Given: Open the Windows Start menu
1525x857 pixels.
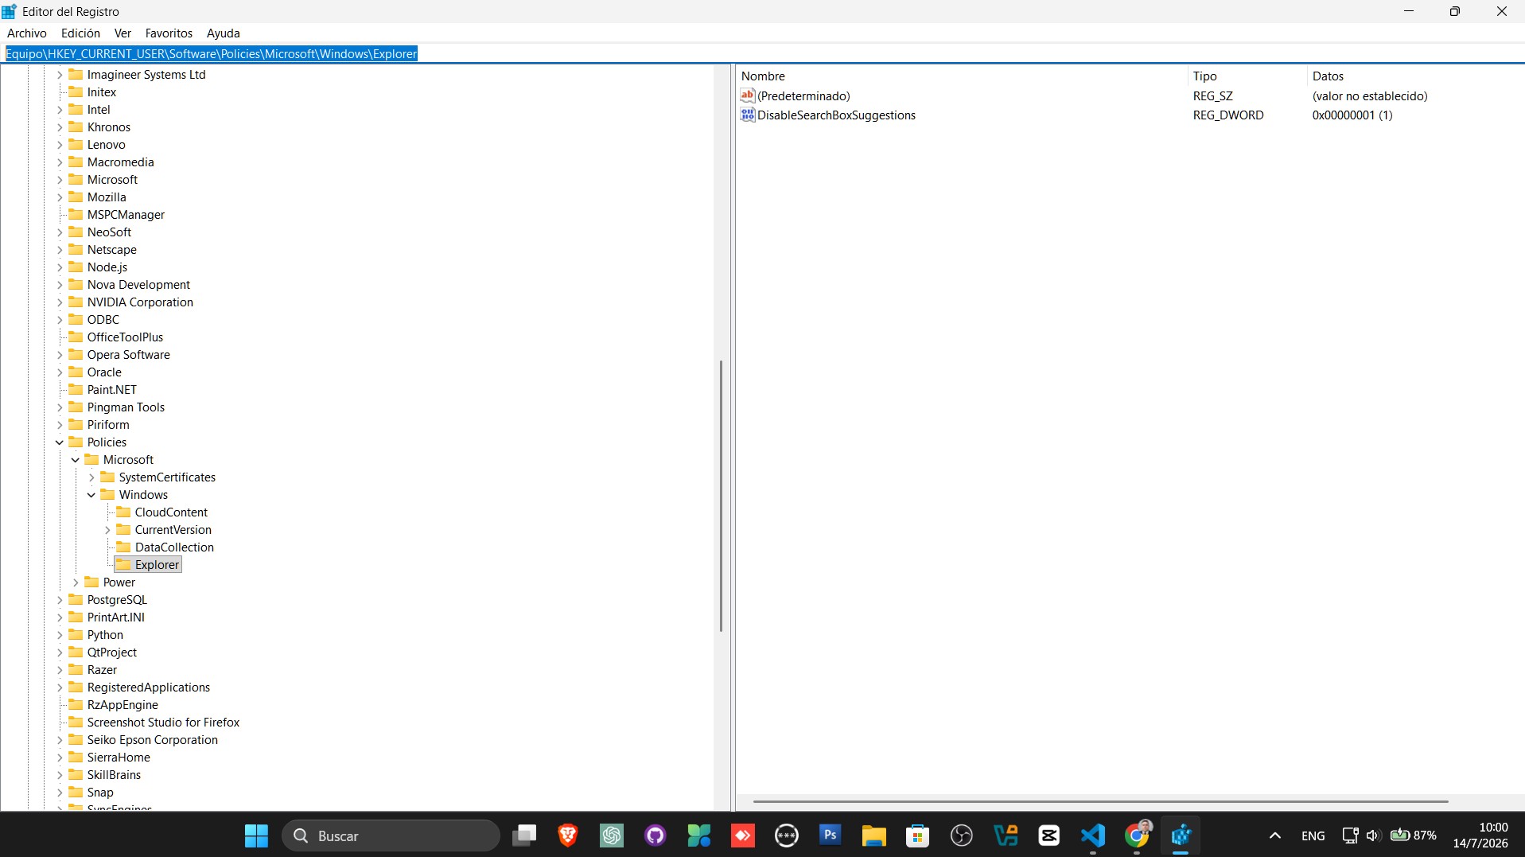Looking at the screenshot, I should tap(256, 836).
